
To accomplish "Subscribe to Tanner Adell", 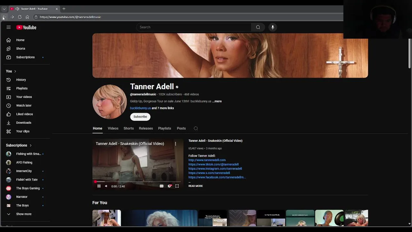I will click(140, 117).
